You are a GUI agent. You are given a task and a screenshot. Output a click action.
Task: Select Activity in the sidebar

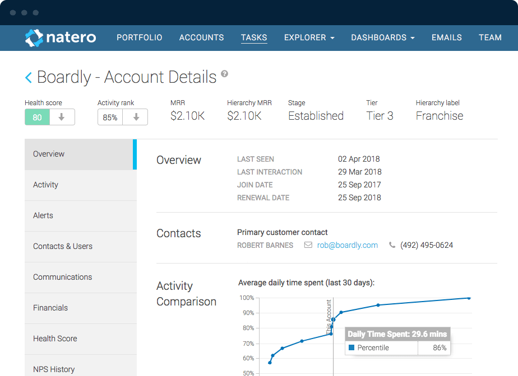81,185
